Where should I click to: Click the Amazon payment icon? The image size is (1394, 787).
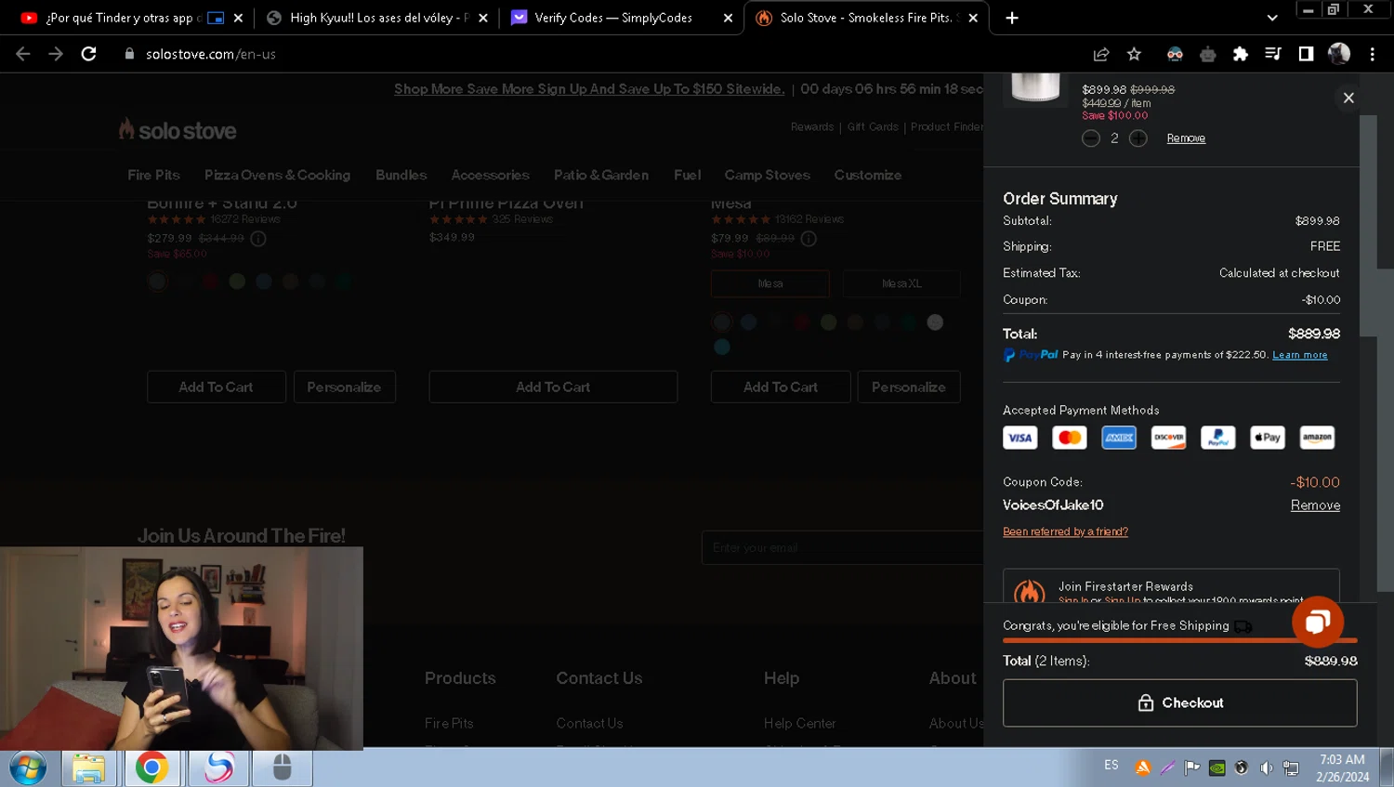pos(1317,438)
